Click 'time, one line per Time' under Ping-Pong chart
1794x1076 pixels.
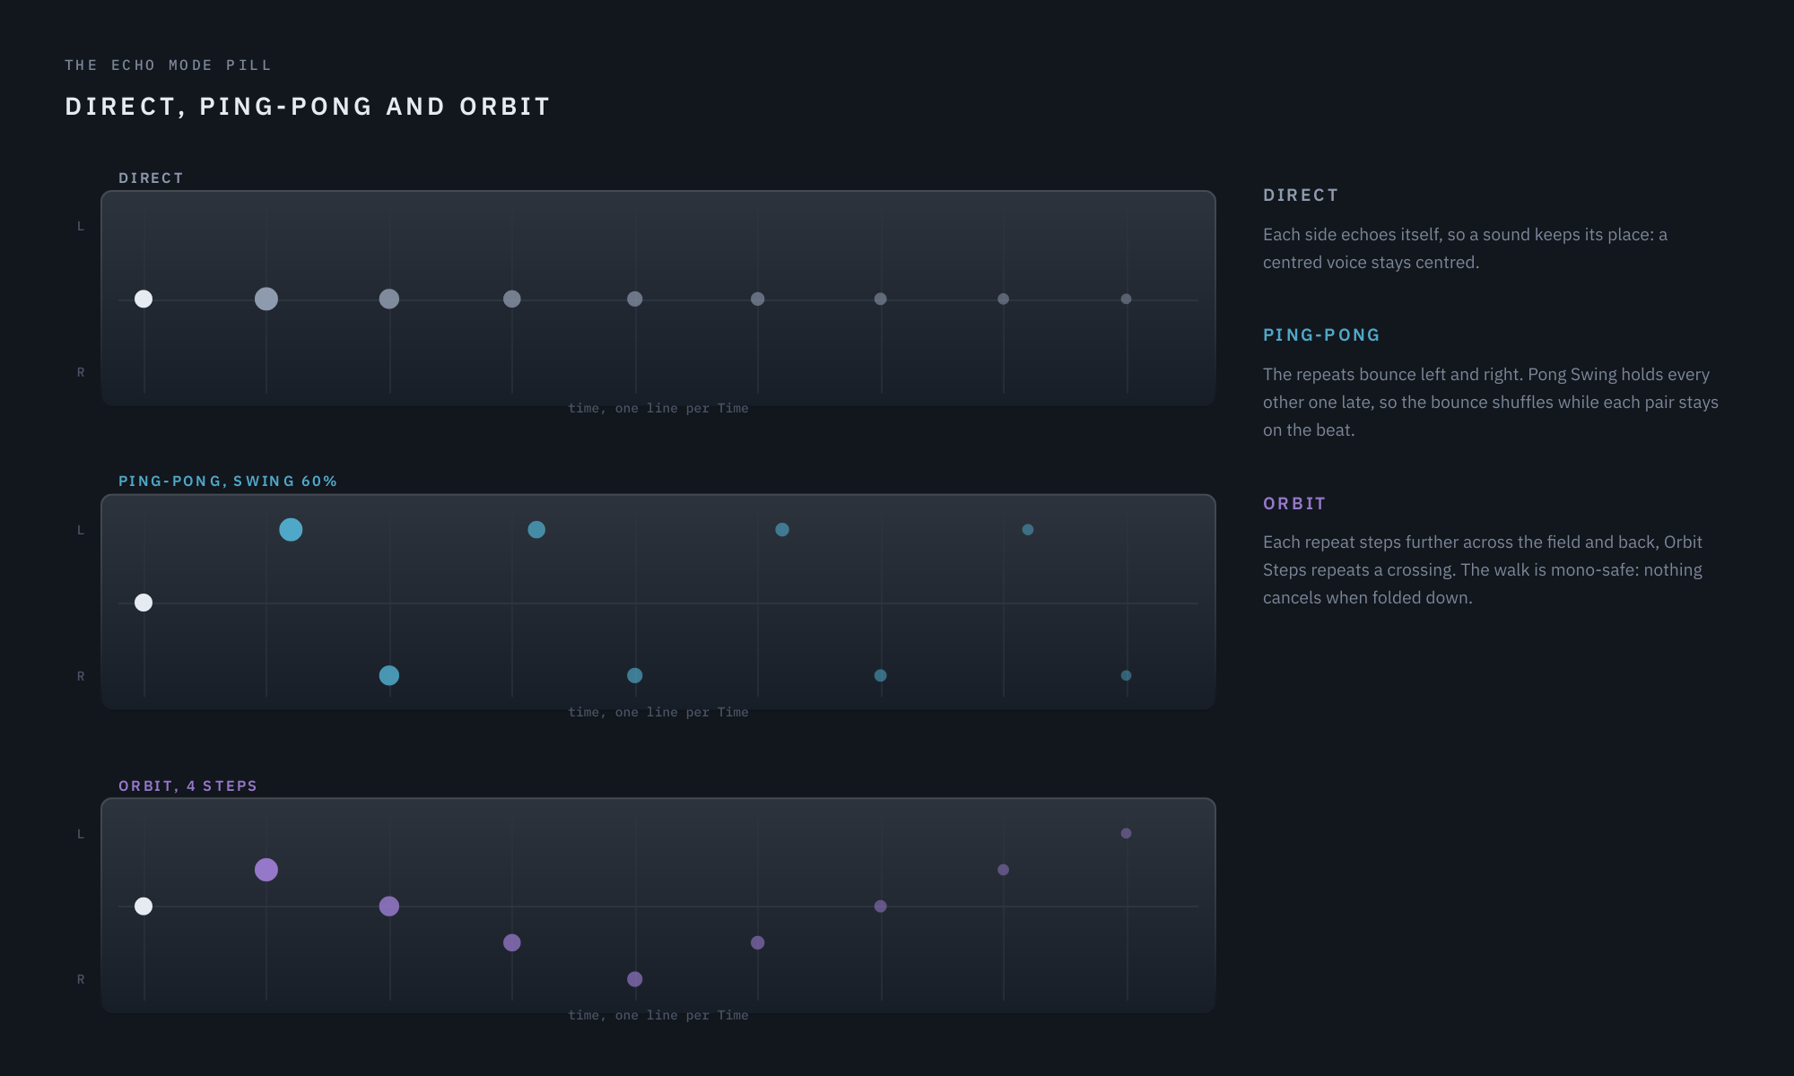(658, 712)
